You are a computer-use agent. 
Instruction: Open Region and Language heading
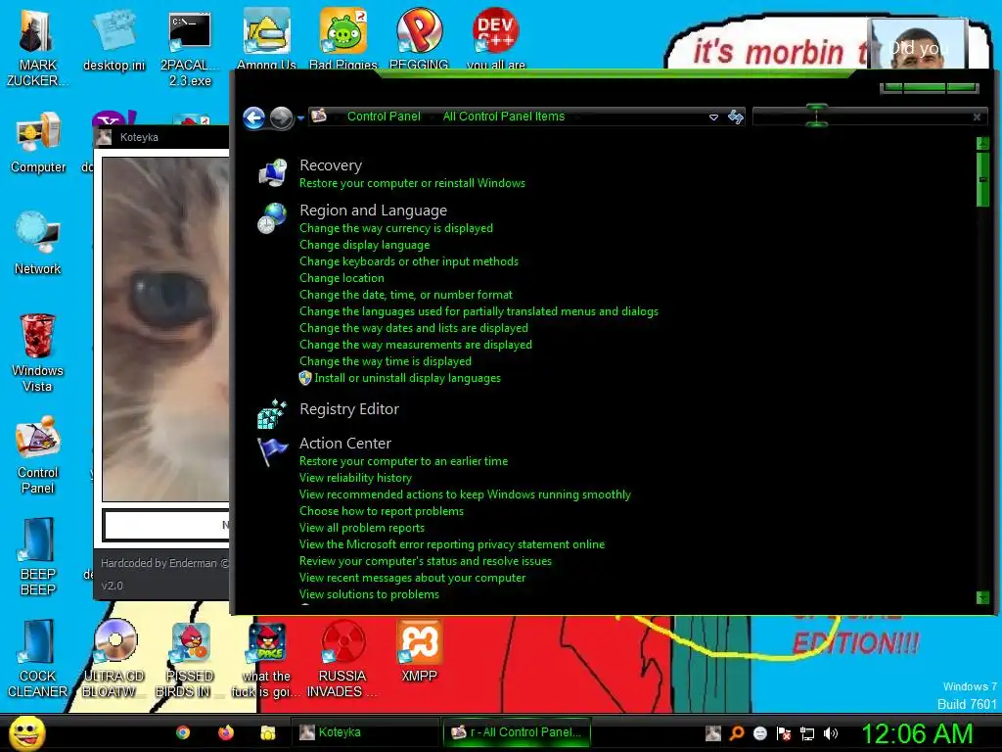point(373,210)
